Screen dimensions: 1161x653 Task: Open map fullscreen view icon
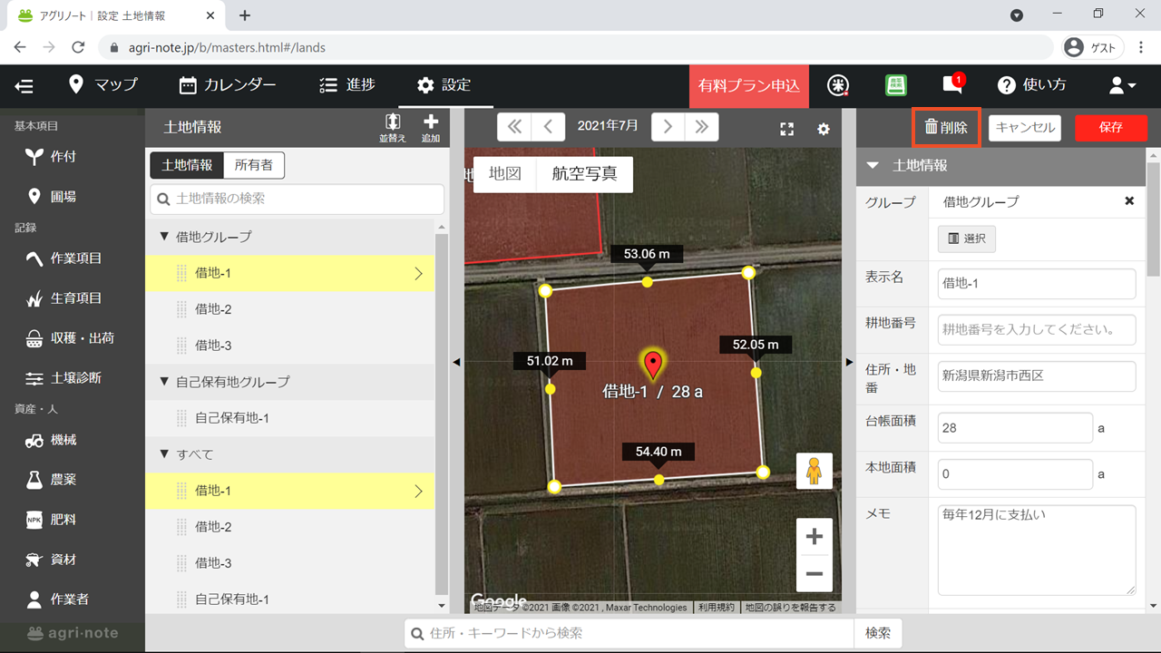tap(787, 129)
